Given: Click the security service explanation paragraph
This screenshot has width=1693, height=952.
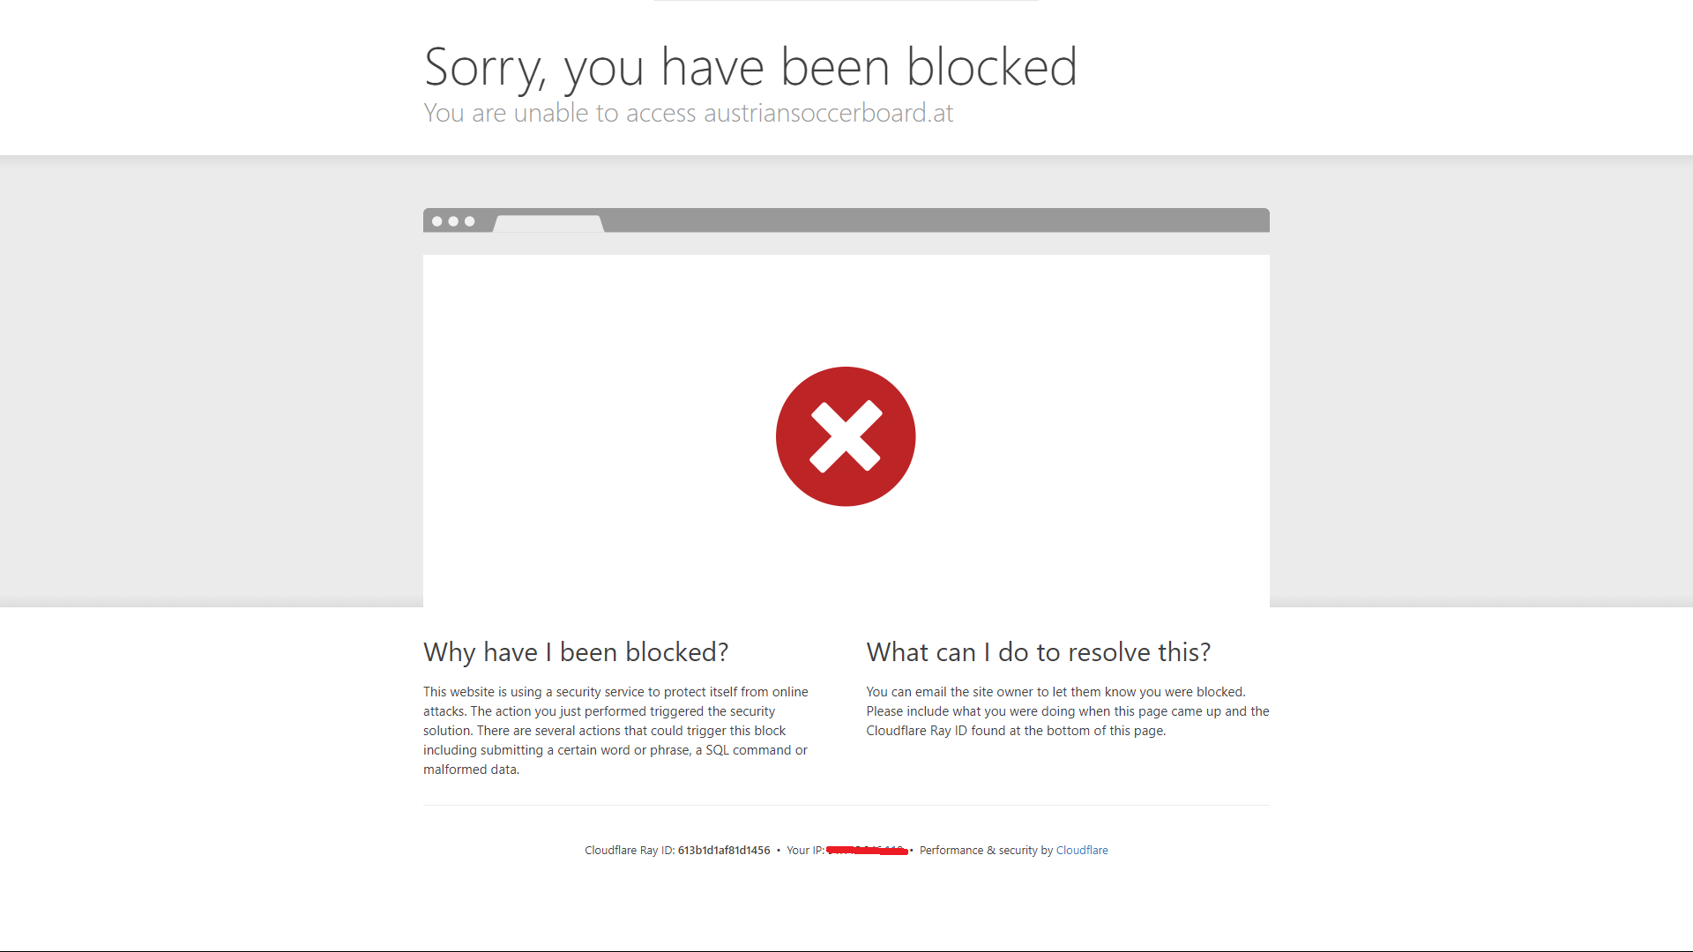Looking at the screenshot, I should click(616, 731).
